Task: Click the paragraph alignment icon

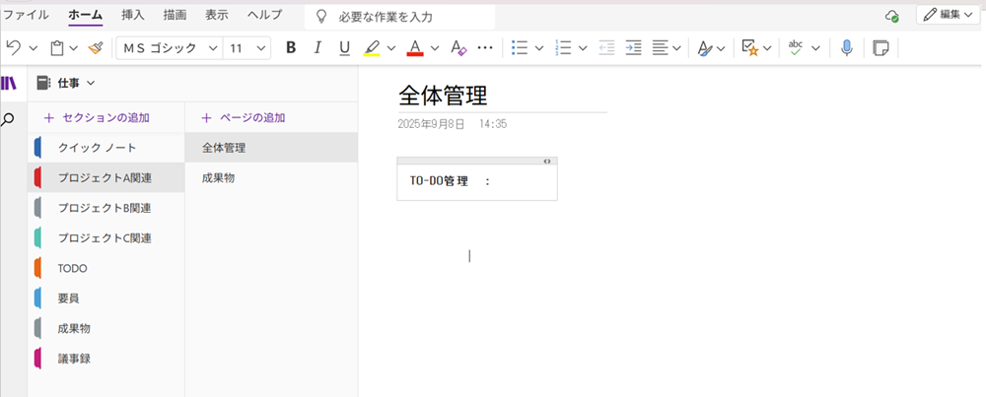Action: [660, 47]
